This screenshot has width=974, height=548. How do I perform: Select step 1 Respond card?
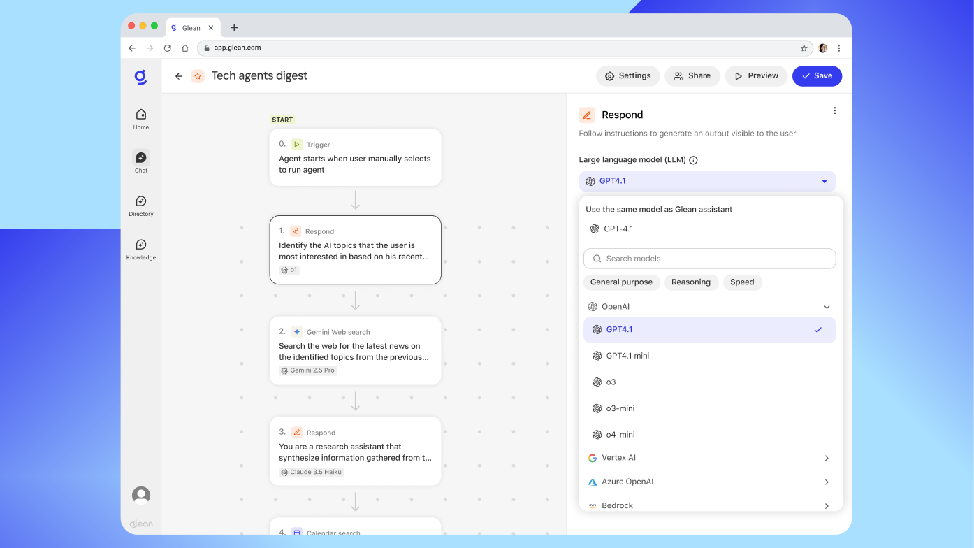click(x=355, y=250)
